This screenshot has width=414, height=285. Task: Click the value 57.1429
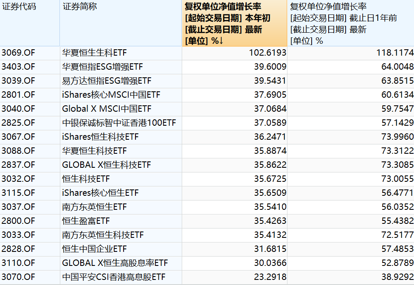click(x=397, y=123)
